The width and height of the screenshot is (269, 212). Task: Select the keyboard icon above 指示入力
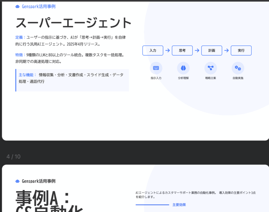[x=156, y=68]
